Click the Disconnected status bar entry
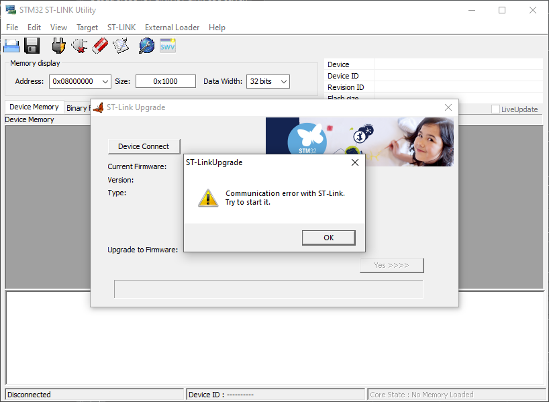549x402 pixels. click(95, 395)
